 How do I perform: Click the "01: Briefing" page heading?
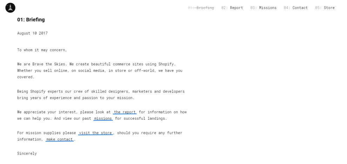coord(31,20)
